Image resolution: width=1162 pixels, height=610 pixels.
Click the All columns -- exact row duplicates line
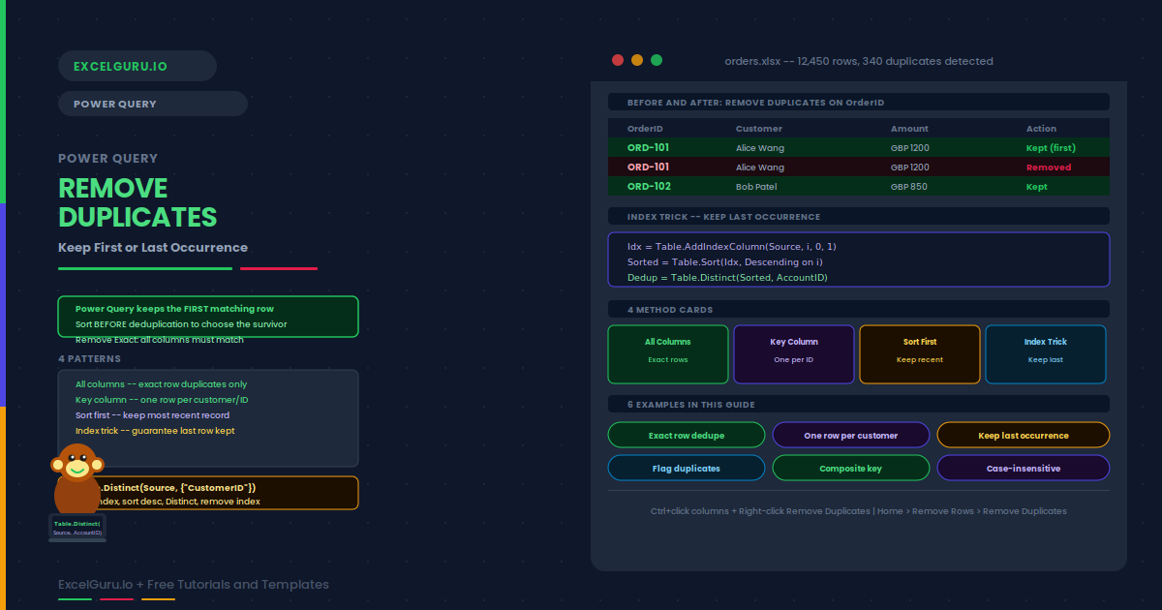click(x=161, y=384)
